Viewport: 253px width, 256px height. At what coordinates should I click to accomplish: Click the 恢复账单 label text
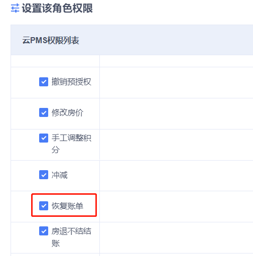pos(67,206)
